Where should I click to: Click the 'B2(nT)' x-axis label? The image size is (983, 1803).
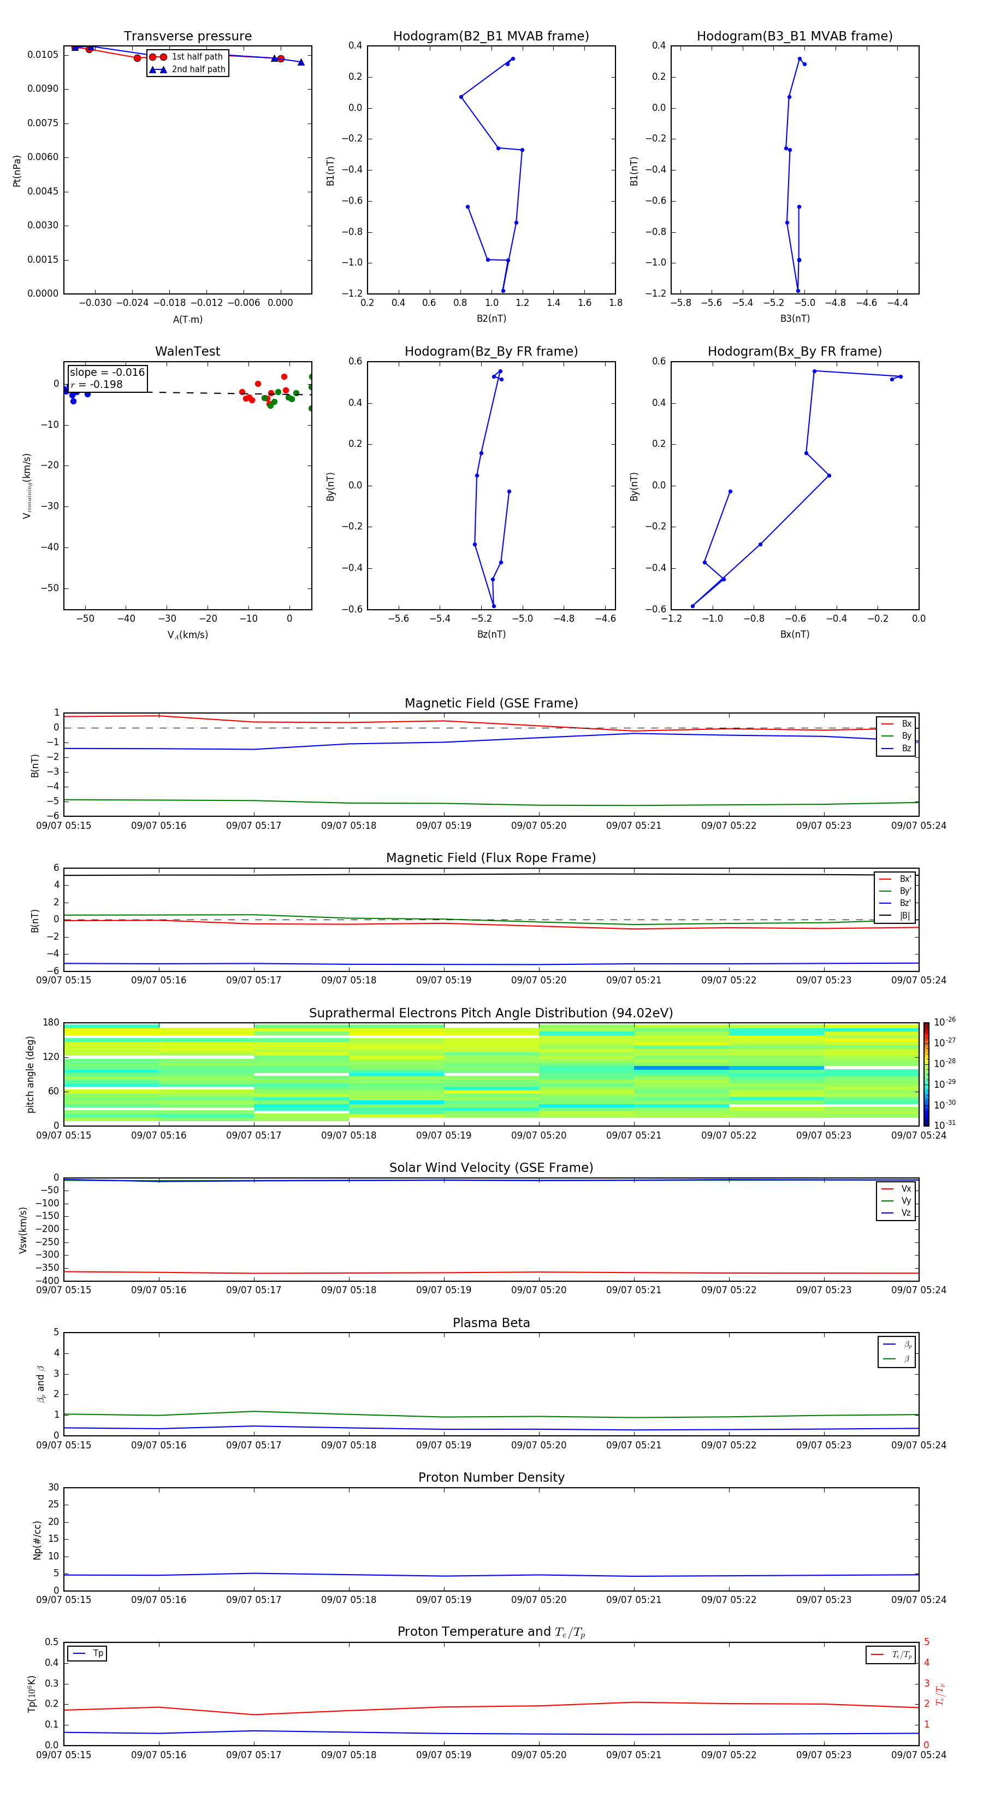[x=491, y=319]
